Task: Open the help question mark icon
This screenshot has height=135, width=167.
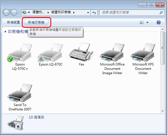Action: pyautogui.click(x=159, y=22)
